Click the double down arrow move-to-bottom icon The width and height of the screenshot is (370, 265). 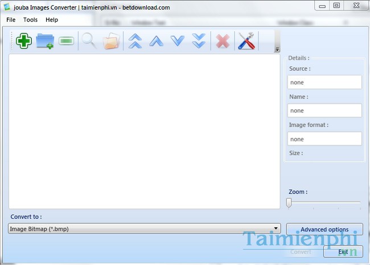pos(199,41)
